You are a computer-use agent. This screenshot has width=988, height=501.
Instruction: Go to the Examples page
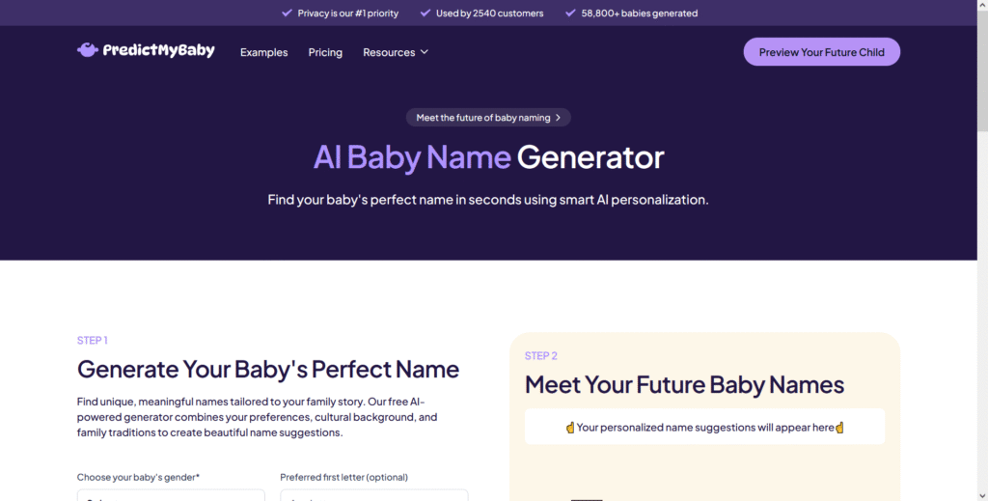tap(264, 52)
